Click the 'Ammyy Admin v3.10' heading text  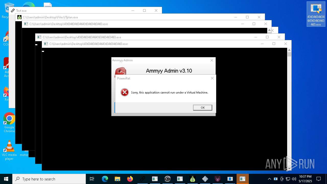pyautogui.click(x=169, y=71)
